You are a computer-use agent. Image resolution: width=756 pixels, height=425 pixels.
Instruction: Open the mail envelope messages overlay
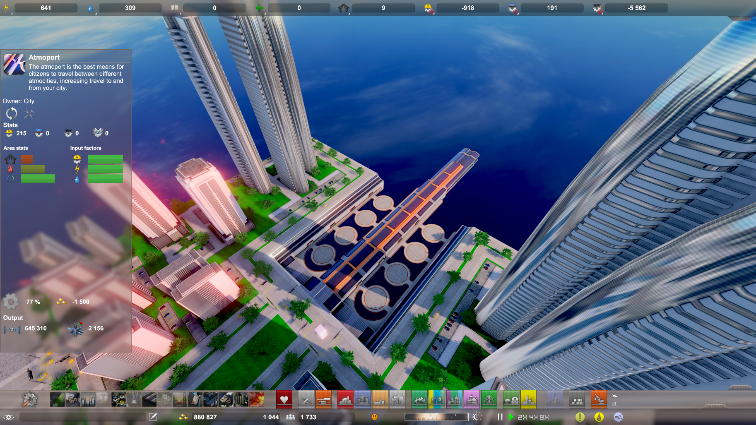(x=226, y=400)
